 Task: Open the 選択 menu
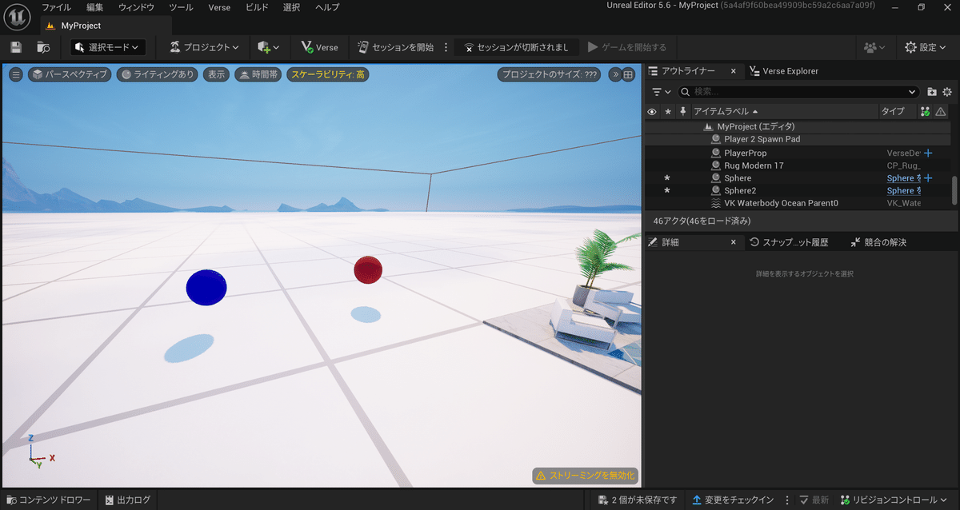tap(292, 7)
